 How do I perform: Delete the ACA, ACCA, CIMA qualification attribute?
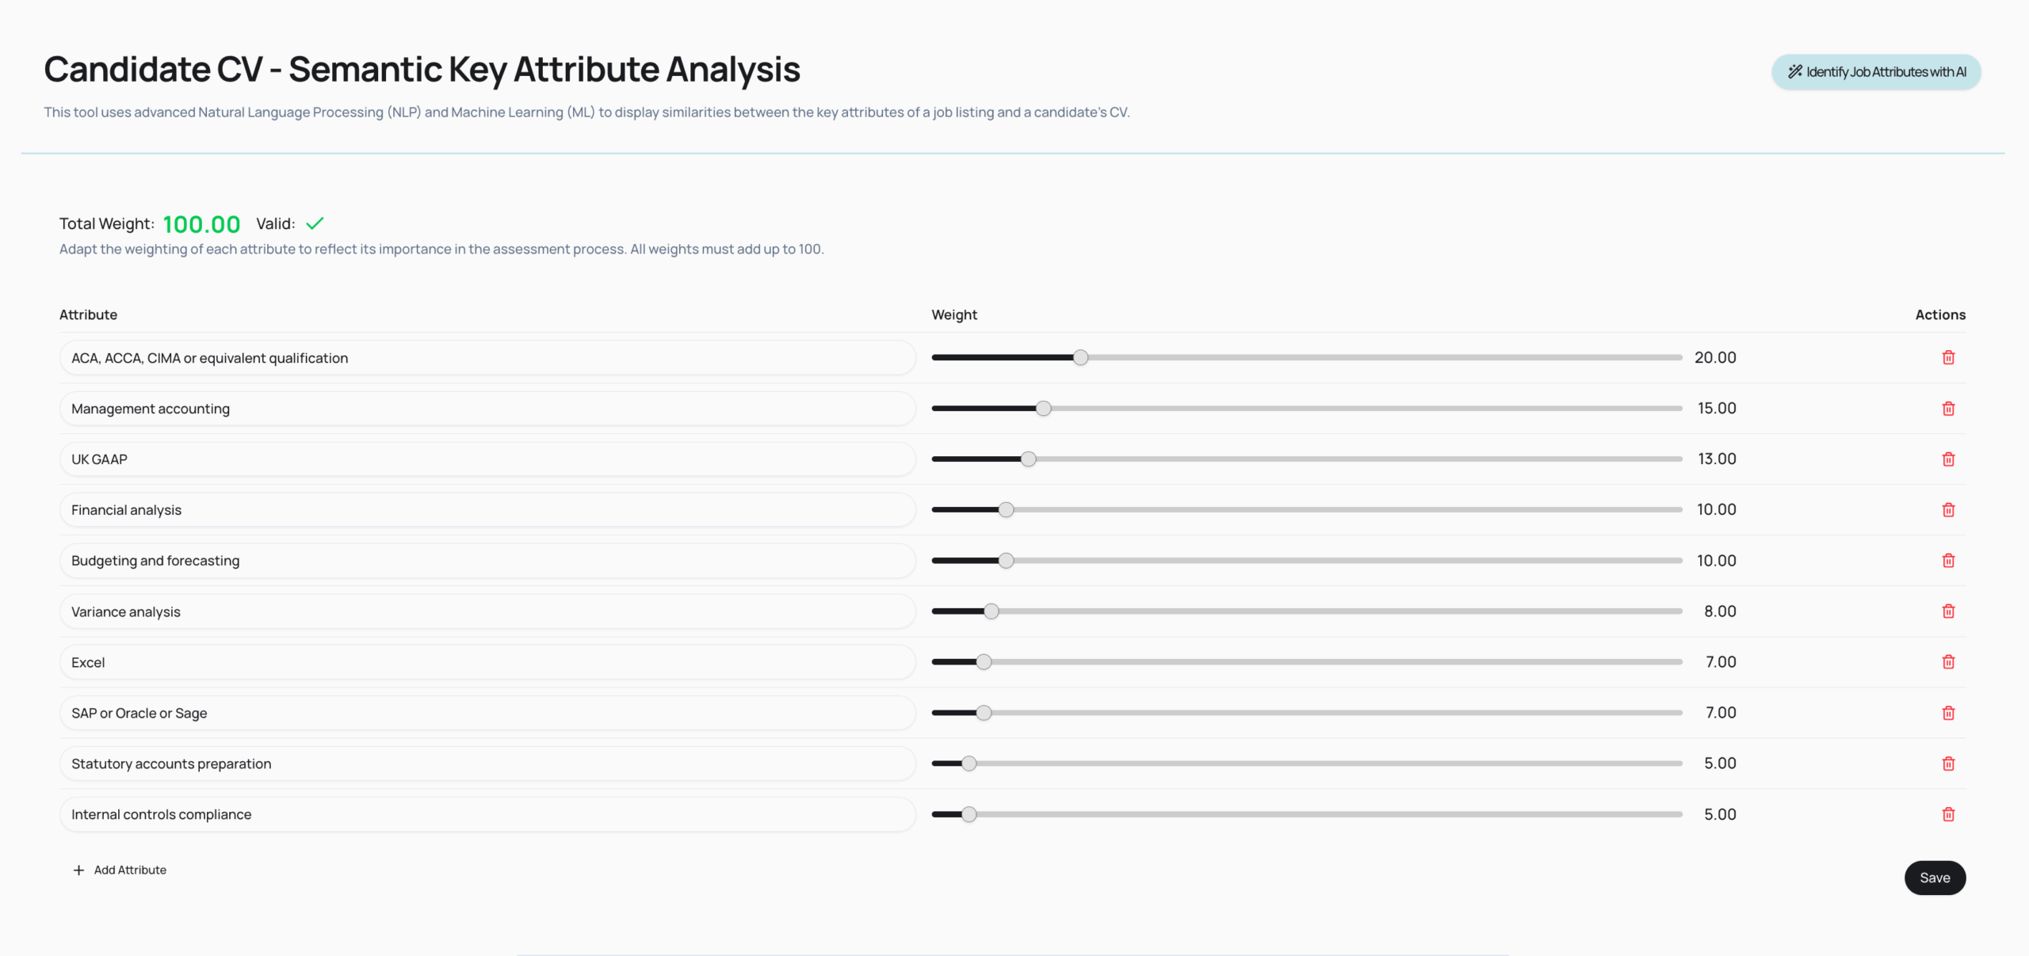pyautogui.click(x=1948, y=358)
